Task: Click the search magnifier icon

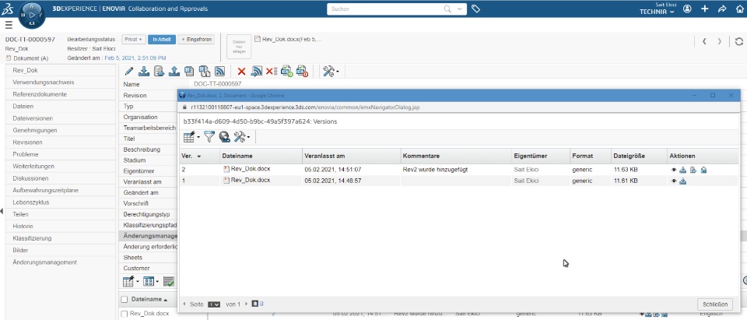Action: click(x=448, y=9)
